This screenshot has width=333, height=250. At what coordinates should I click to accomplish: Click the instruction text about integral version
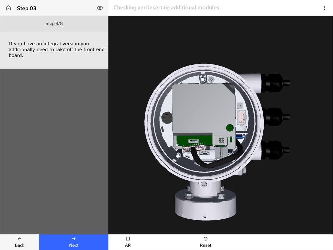pyautogui.click(x=57, y=50)
